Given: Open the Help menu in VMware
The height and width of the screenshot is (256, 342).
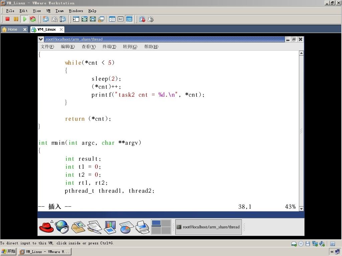Looking at the screenshot, I should click(x=92, y=11).
